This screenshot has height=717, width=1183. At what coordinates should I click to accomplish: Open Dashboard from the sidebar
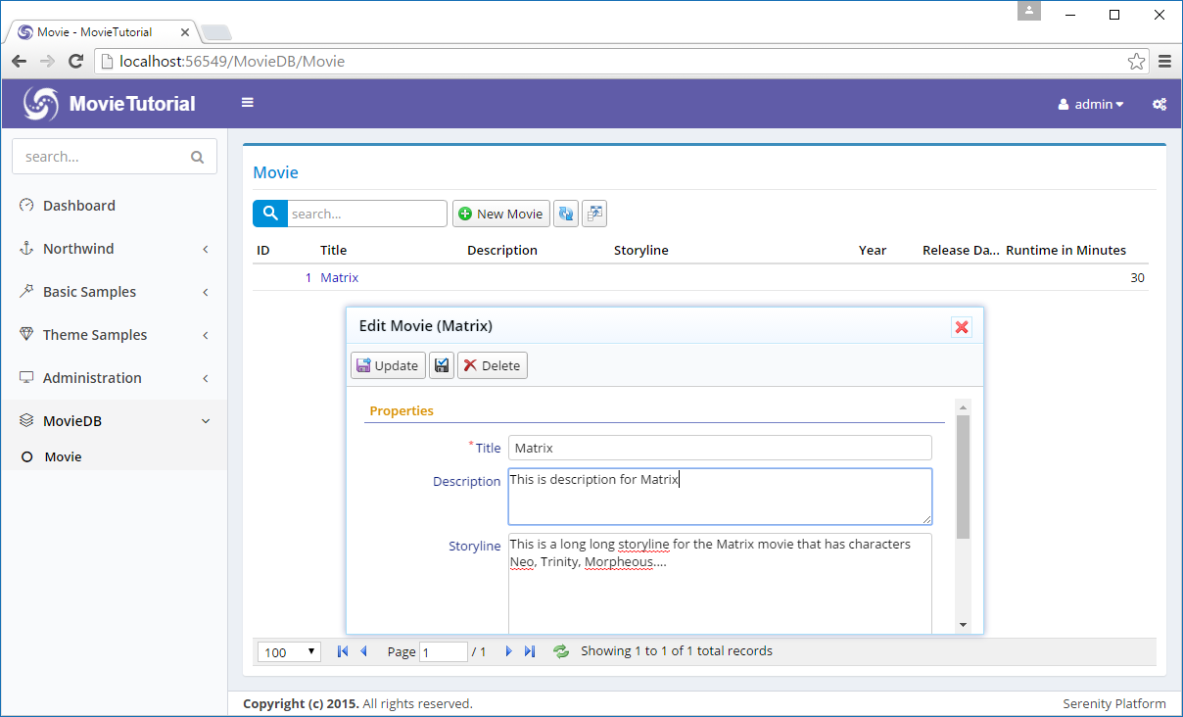point(114,206)
